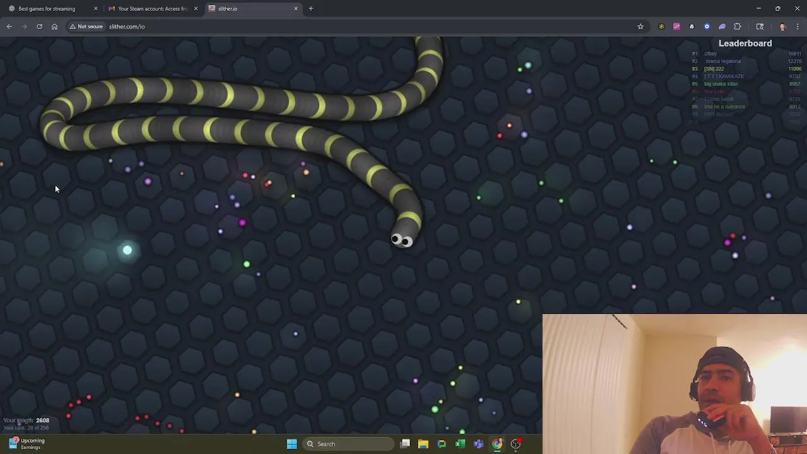Open Task View from the taskbar
Viewport: 807px width, 454px height.
[x=405, y=444]
